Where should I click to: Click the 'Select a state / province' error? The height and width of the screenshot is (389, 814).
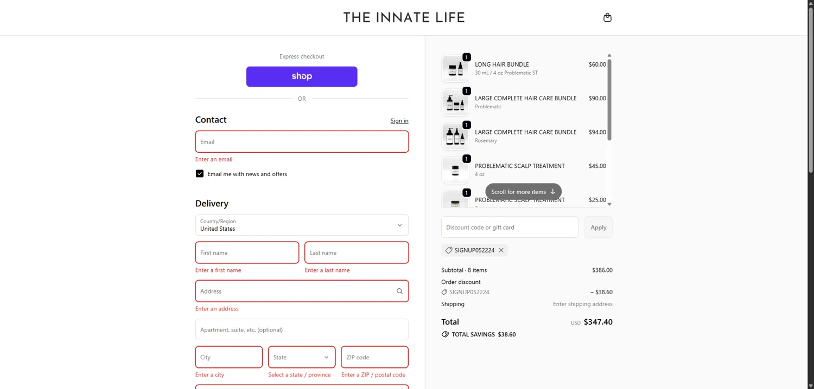coord(300,374)
